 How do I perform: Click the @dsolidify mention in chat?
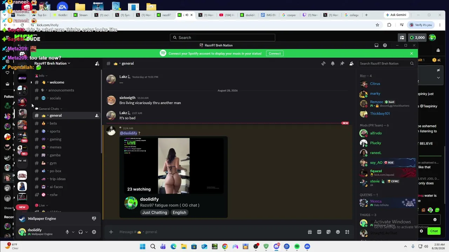[x=128, y=133]
